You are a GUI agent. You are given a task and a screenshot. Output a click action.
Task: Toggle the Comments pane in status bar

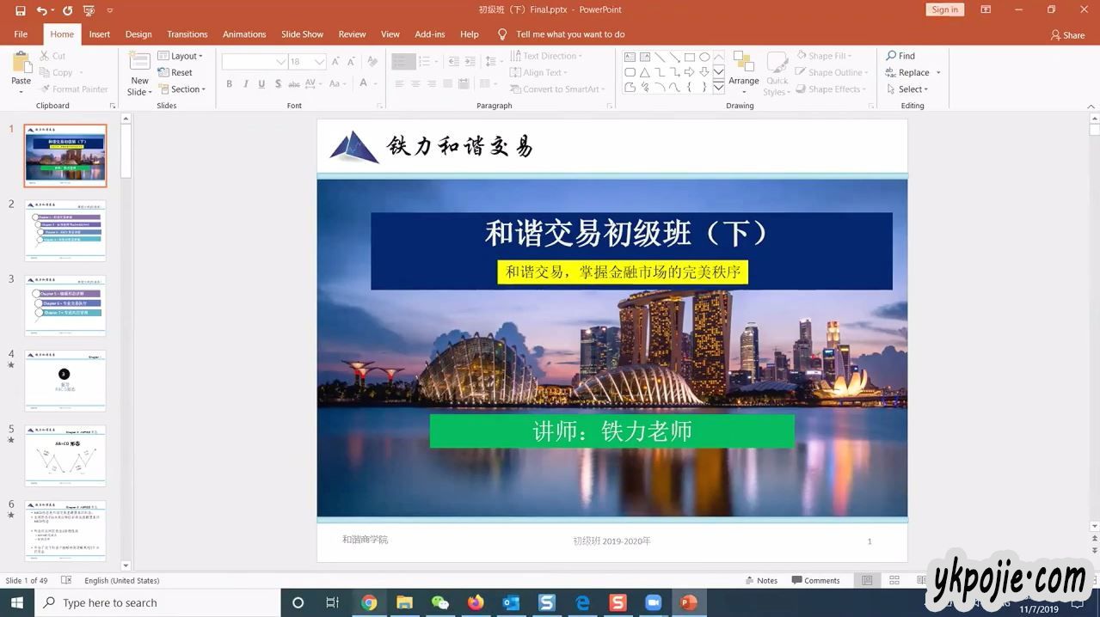coord(815,581)
